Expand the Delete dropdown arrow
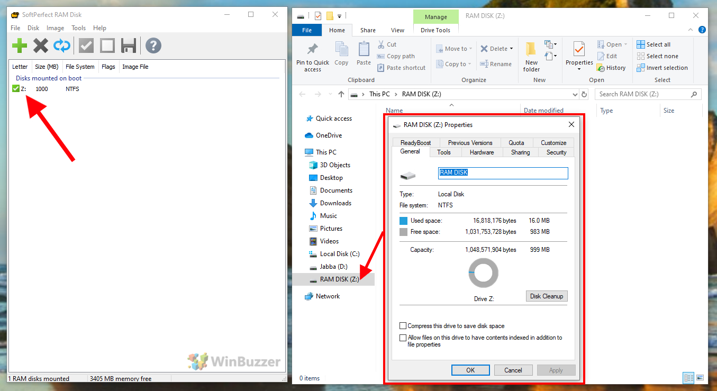717x391 pixels. pos(511,49)
